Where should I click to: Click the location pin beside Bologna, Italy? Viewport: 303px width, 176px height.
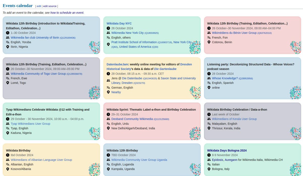[209, 169]
